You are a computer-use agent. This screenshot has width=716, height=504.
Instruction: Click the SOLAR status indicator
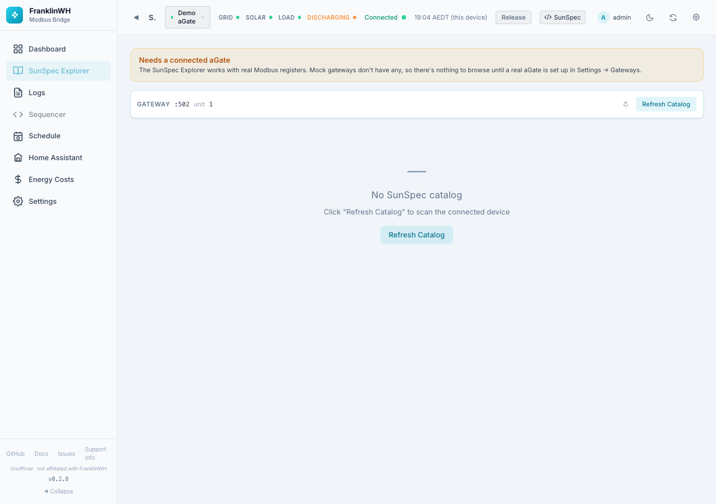tap(259, 17)
